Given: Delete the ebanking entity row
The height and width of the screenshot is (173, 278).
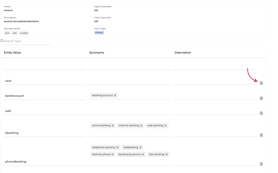Looking at the screenshot, I should pyautogui.click(x=261, y=135).
